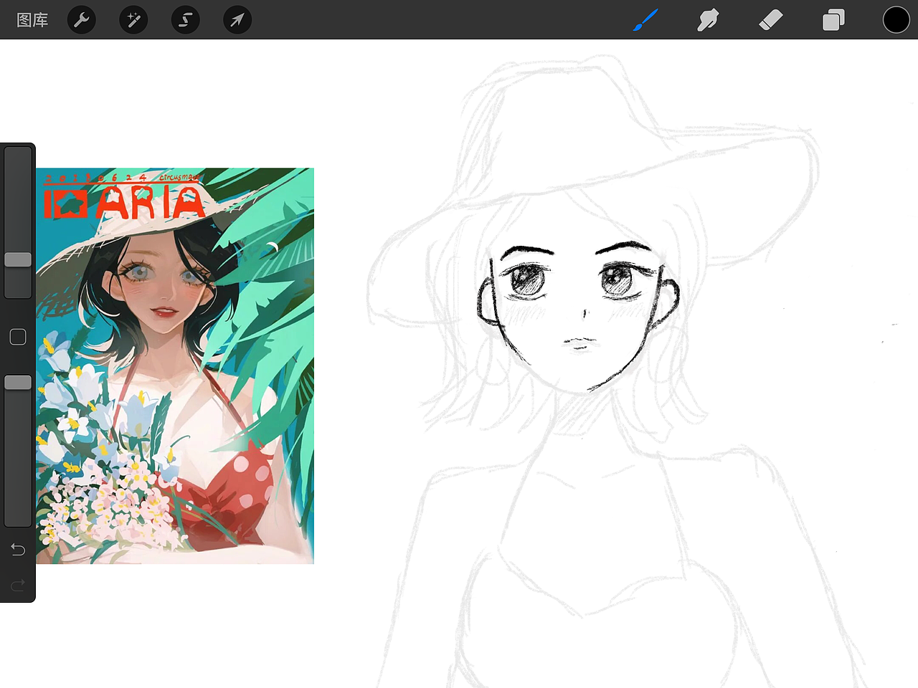The height and width of the screenshot is (688, 918).
Task: Click the brush opacity slider handle
Action: (x=18, y=383)
